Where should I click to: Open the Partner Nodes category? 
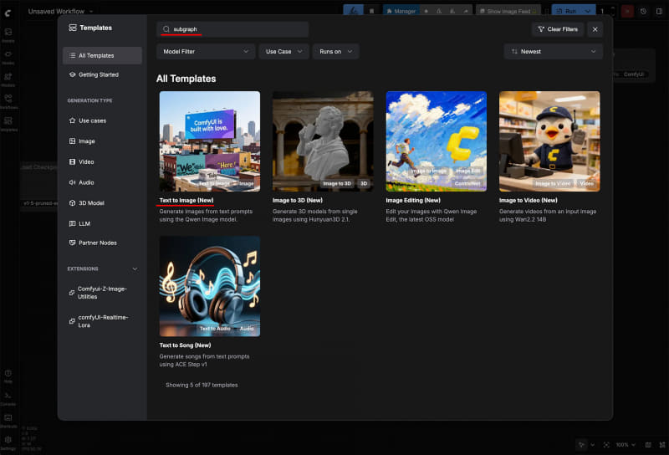(x=102, y=243)
